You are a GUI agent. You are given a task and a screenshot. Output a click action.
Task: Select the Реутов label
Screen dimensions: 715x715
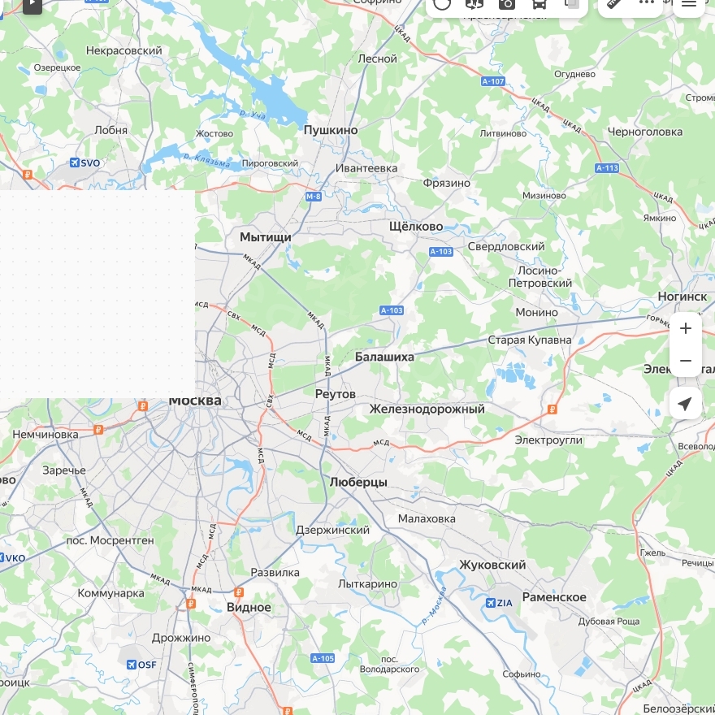(x=335, y=394)
